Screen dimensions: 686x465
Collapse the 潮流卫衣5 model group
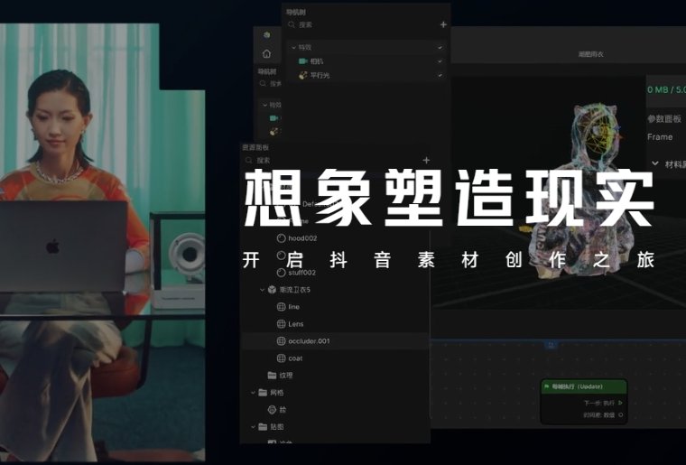[x=263, y=290]
